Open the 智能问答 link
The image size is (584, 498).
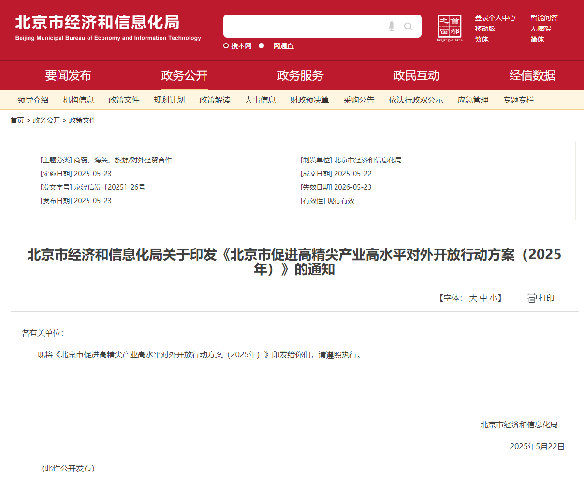click(544, 18)
